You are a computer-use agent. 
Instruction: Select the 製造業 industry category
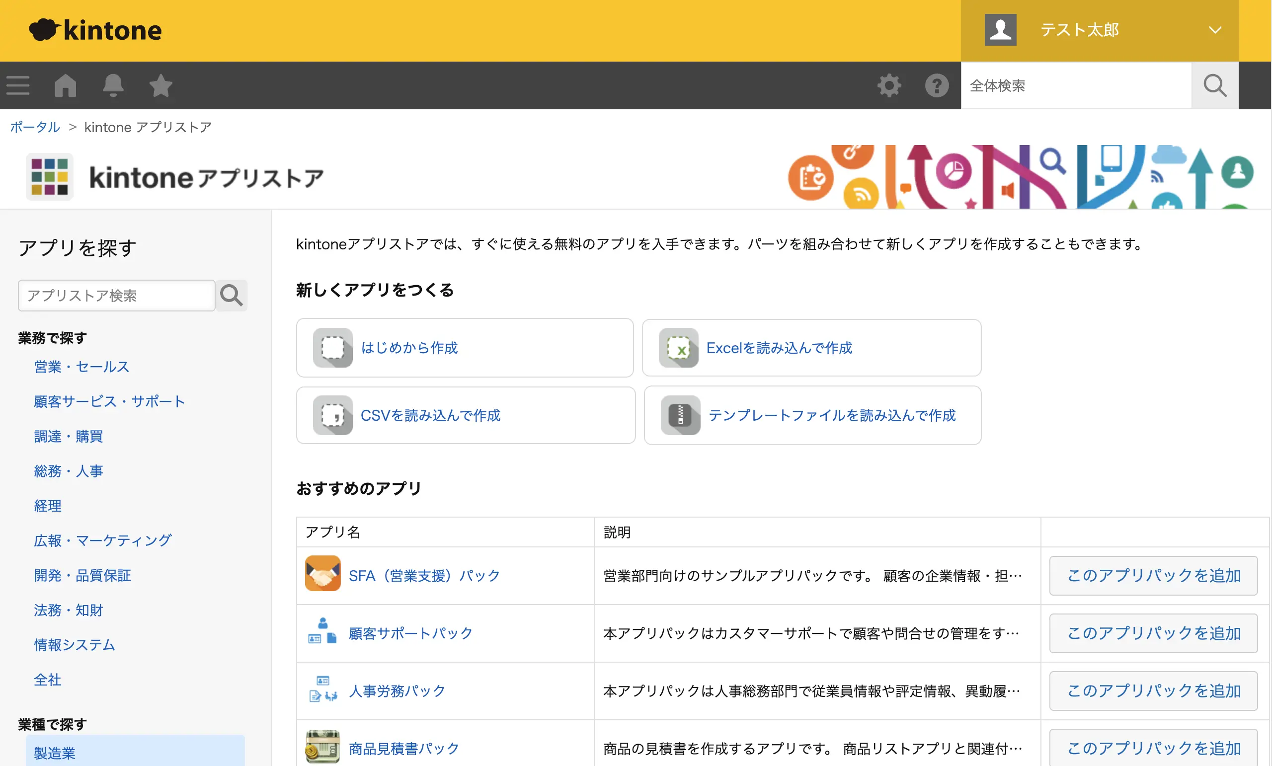[x=135, y=752]
